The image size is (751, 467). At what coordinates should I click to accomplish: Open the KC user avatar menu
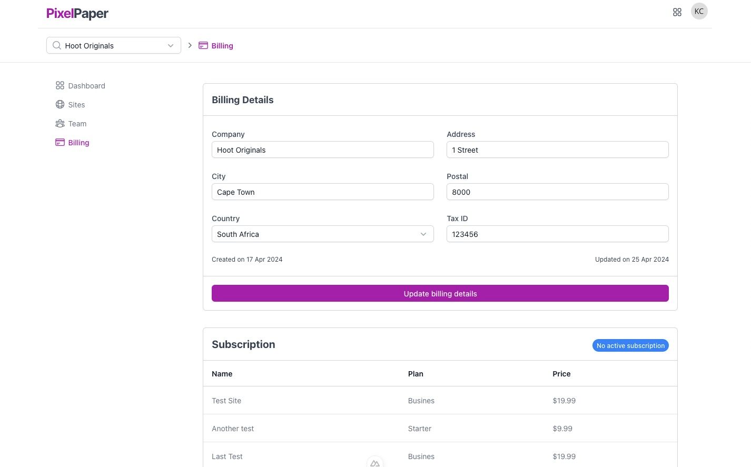click(x=699, y=12)
